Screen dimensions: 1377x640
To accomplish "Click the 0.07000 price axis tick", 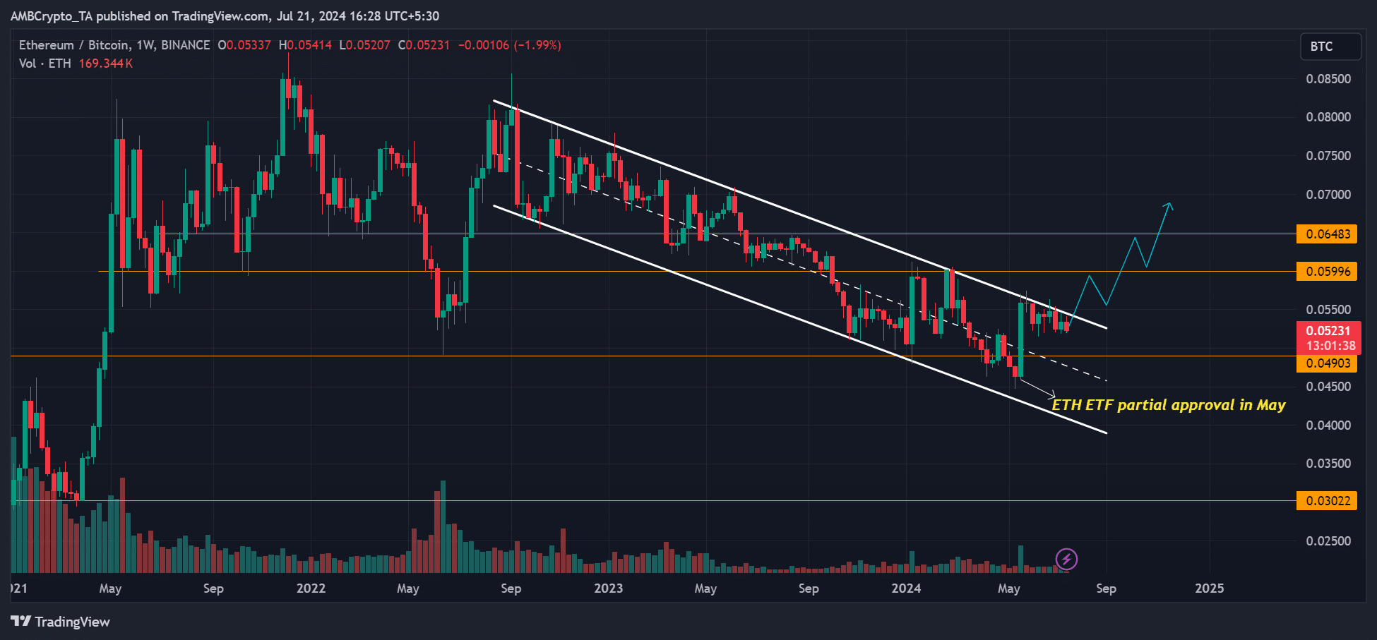I will 1328,195.
